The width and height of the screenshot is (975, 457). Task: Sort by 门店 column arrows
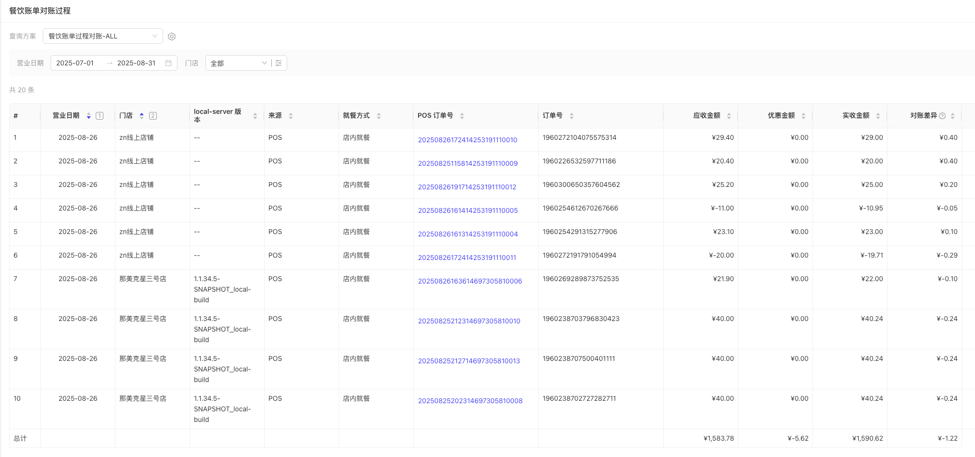(141, 116)
